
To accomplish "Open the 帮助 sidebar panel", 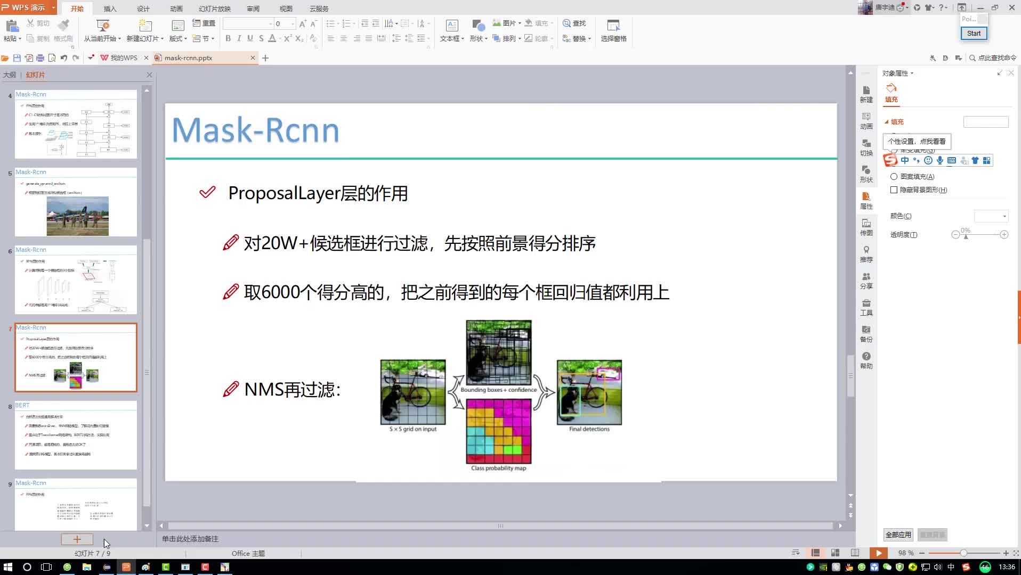I will coord(866,360).
